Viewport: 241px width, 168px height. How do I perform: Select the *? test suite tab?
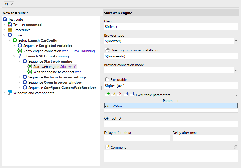[x=6, y=4]
